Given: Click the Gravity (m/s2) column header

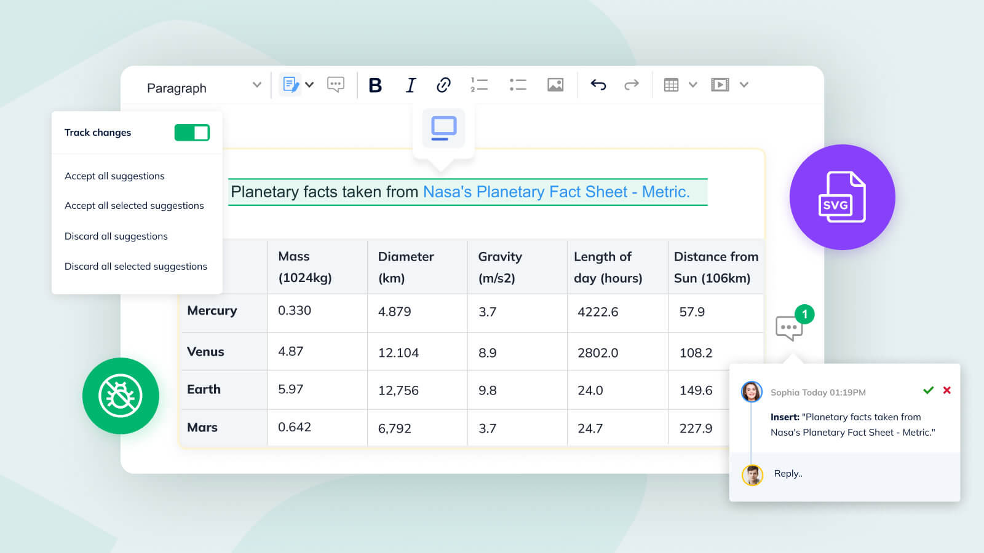Looking at the screenshot, I should coord(518,267).
